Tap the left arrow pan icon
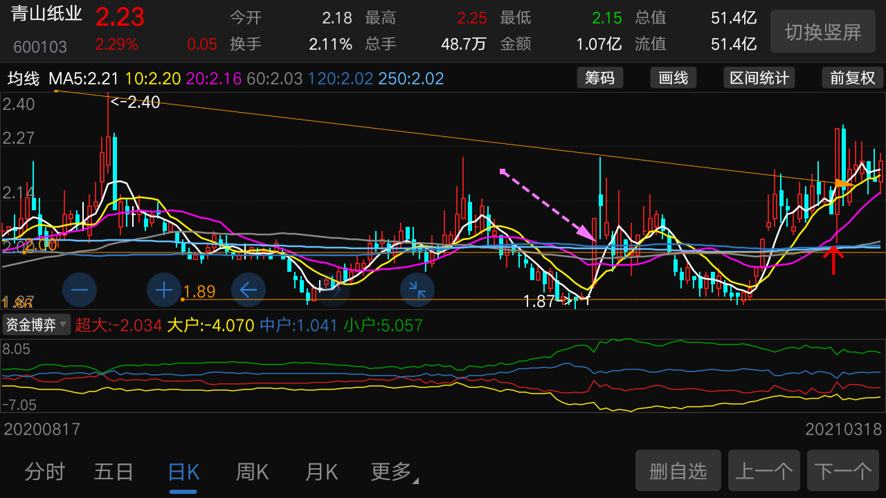 click(x=248, y=290)
